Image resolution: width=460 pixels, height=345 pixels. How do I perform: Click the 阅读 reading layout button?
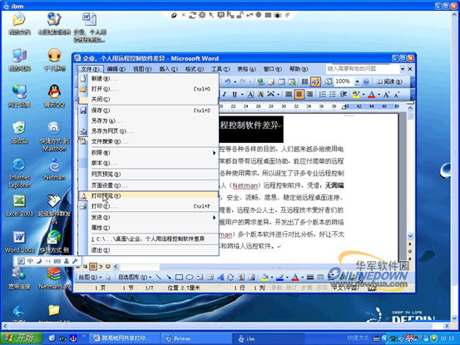tap(389, 81)
